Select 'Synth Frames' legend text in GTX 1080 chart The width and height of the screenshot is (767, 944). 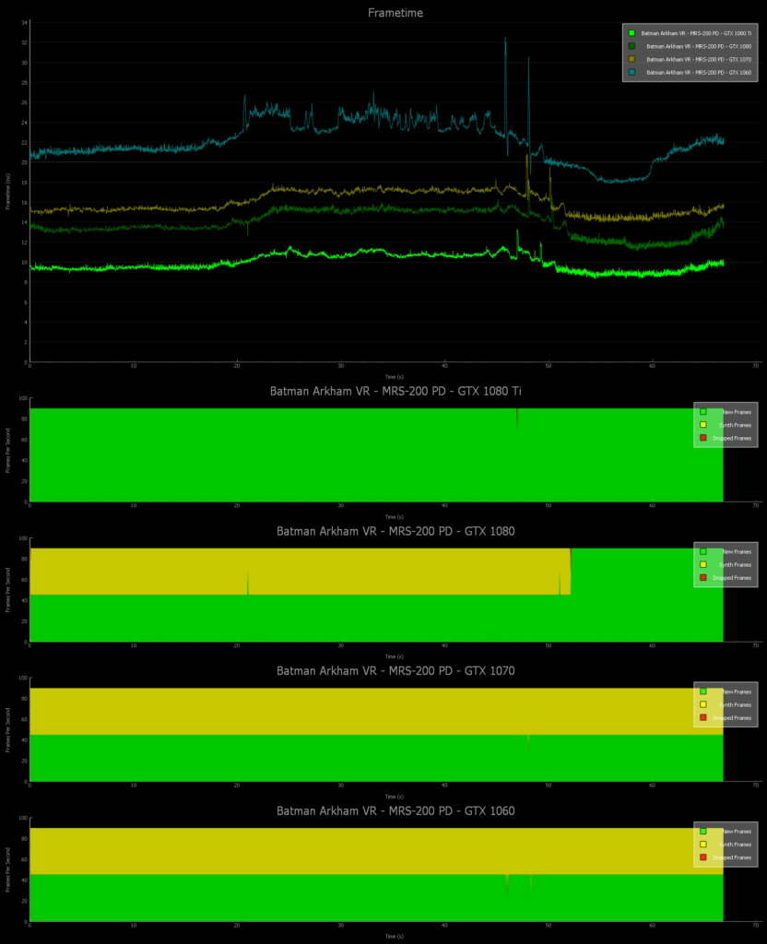tap(735, 565)
